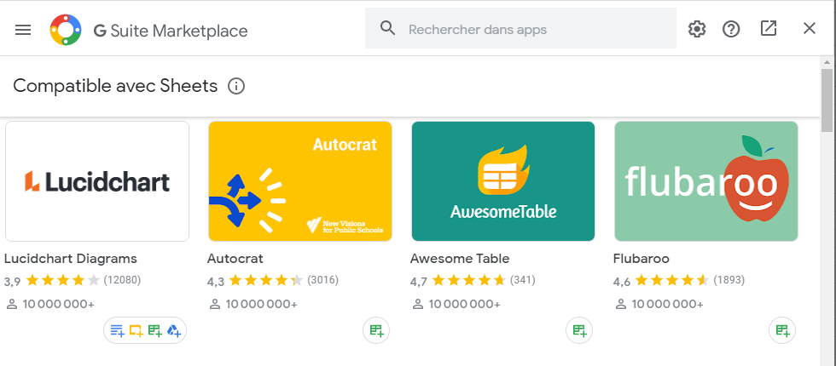Click the vertical scrollbar thumb

(x=827, y=100)
